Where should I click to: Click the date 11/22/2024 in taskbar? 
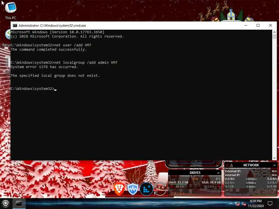point(256,206)
